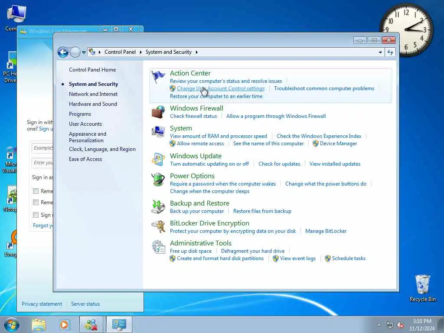Click the Administrative Tools gear icon
The height and width of the screenshot is (333, 444).
tap(158, 247)
